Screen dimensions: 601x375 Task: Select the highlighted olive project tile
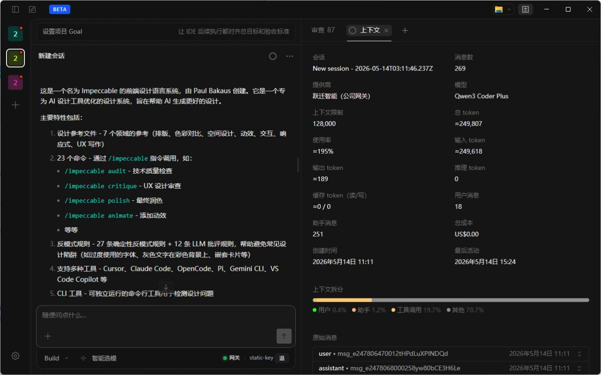[15, 58]
